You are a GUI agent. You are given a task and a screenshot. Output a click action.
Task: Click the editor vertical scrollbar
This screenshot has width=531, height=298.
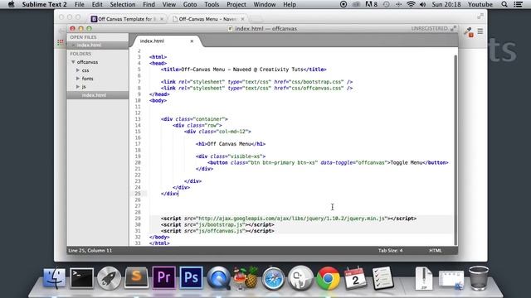455,149
